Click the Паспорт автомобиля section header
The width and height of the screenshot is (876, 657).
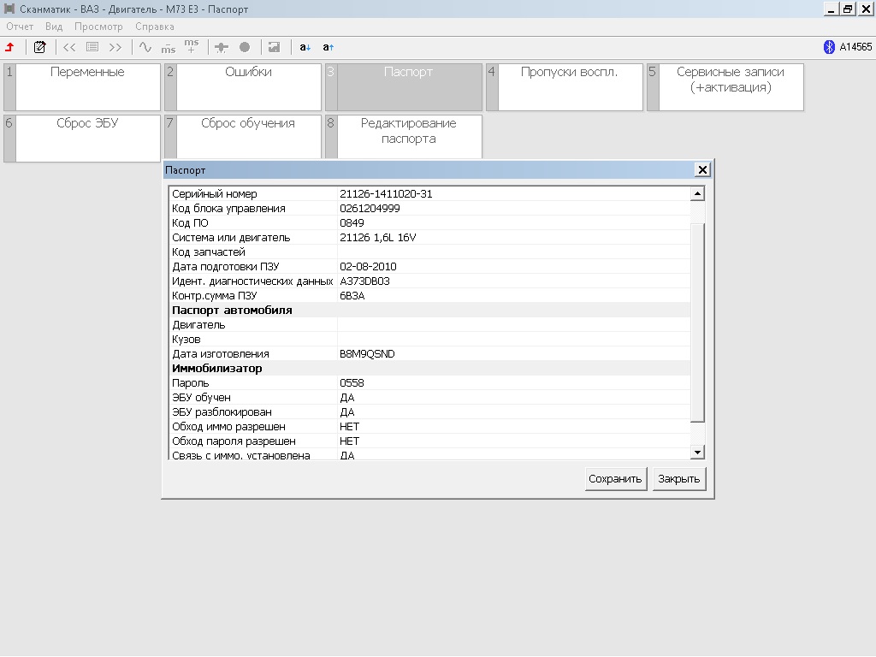232,310
